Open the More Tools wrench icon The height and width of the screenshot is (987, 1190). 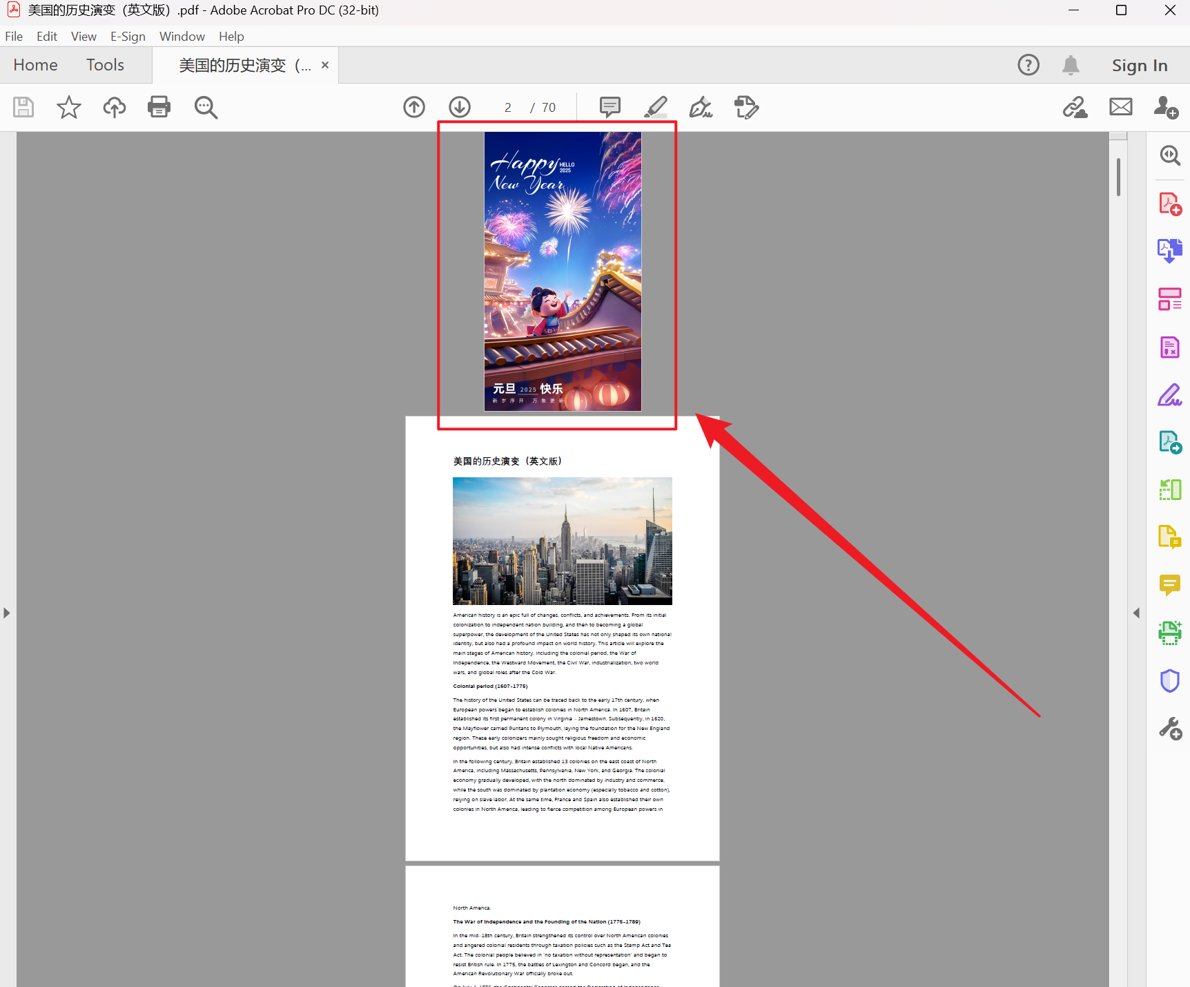click(x=1169, y=727)
